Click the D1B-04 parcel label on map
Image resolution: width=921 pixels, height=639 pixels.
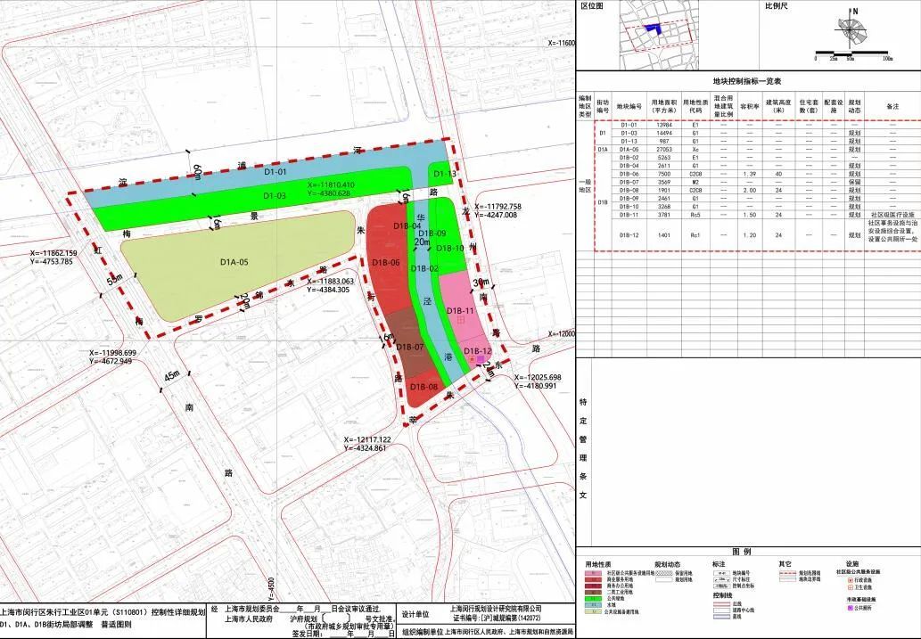click(x=407, y=226)
